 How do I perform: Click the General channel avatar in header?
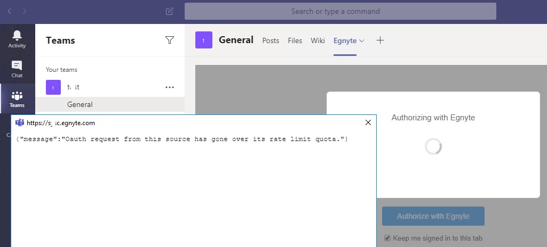coord(204,40)
